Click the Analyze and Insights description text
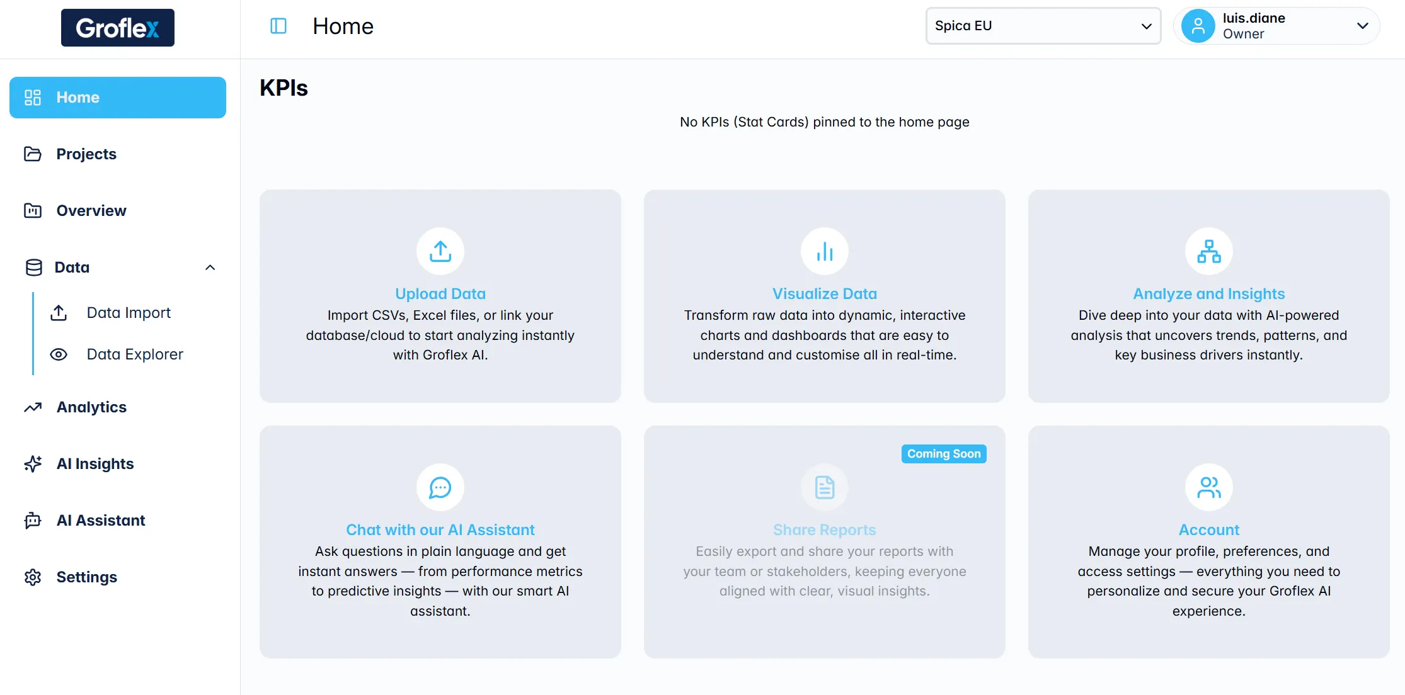Viewport: 1405px width, 695px height. pos(1209,335)
